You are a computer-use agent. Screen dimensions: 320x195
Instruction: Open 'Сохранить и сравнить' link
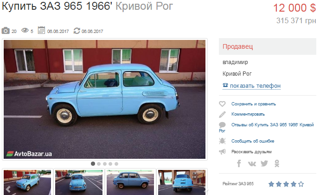(x=254, y=104)
